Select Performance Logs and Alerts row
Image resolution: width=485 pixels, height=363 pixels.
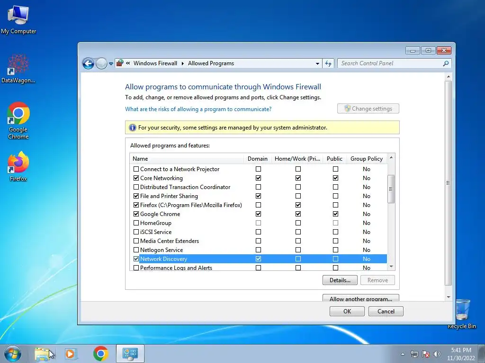tap(258, 268)
